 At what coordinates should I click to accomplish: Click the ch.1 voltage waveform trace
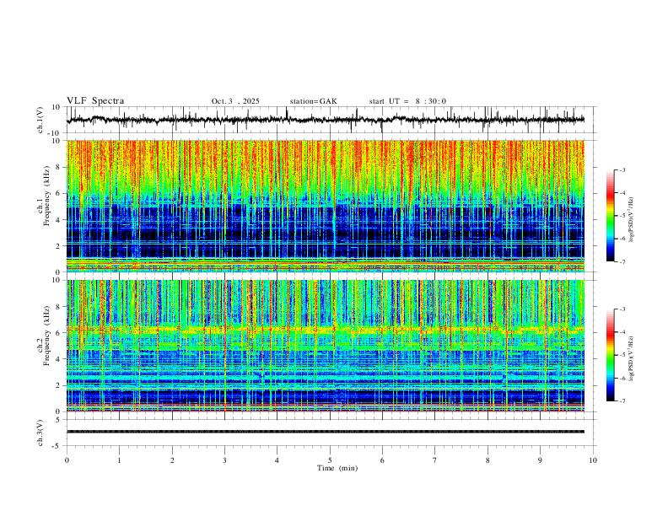pyautogui.click(x=326, y=120)
